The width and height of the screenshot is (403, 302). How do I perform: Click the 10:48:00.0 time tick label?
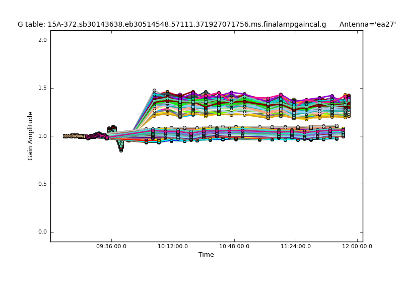tap(234, 247)
